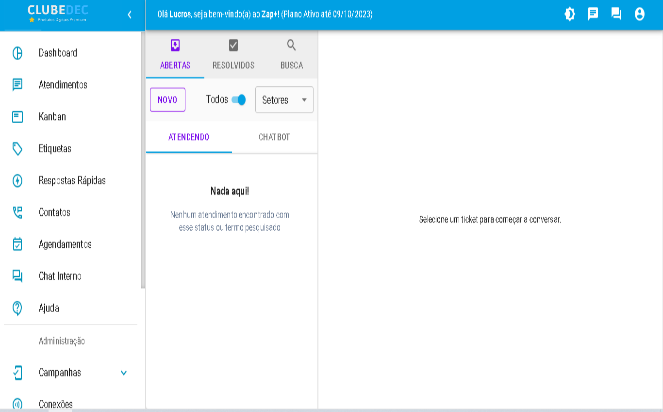
Task: Open Agendamentos calendar icon
Action: coord(17,244)
